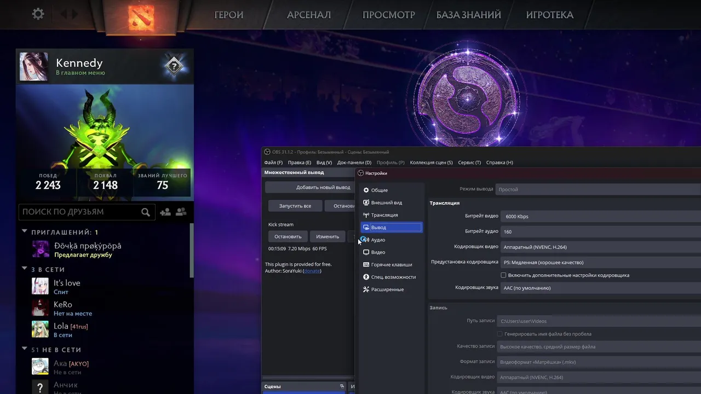Click Запустить все button
Image resolution: width=701 pixels, height=394 pixels.
tap(295, 206)
